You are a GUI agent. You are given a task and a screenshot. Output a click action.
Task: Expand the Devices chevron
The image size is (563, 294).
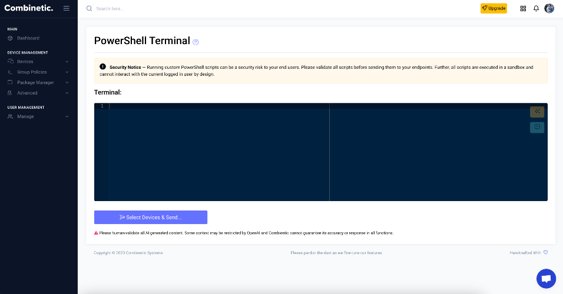[67, 62]
